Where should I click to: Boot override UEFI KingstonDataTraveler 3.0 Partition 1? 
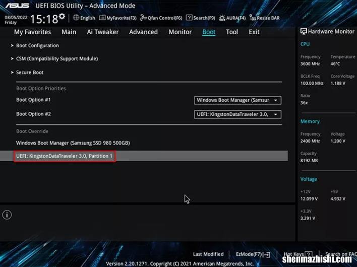[64, 156]
